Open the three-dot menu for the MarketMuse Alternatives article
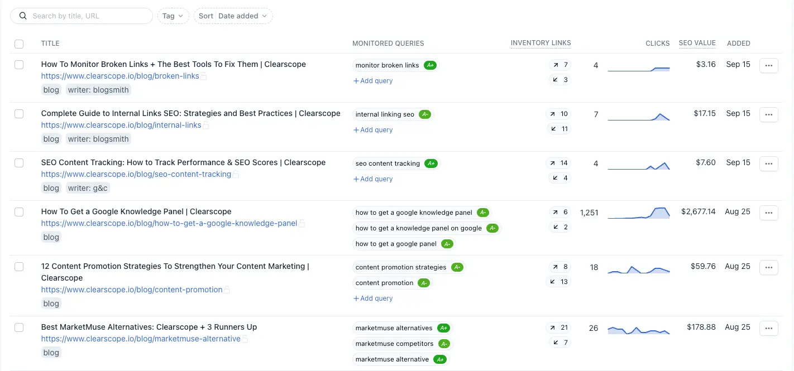The height and width of the screenshot is (371, 794). [768, 328]
